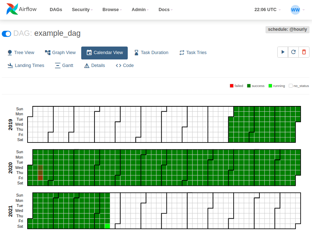Click the bright green running legend swatch
Image resolution: width=312 pixels, height=232 pixels.
point(270,86)
